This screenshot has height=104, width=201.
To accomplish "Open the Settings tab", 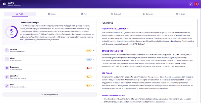I will 180,14.
